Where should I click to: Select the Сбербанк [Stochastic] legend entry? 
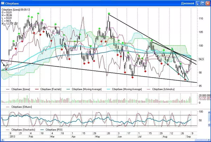click(x=21, y=130)
